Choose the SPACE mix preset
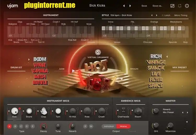Screen dimensions: 196x135 click(156, 86)
